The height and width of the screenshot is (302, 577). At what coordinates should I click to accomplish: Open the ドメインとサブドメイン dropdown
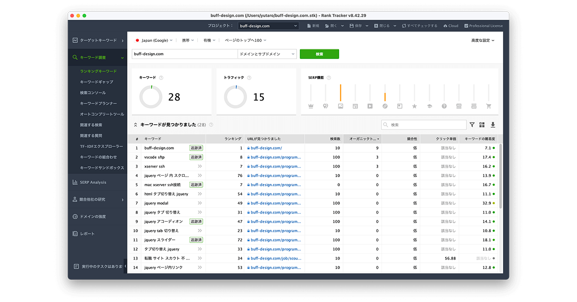(x=267, y=54)
